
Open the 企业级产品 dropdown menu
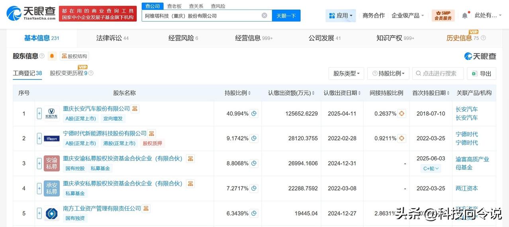click(407, 16)
